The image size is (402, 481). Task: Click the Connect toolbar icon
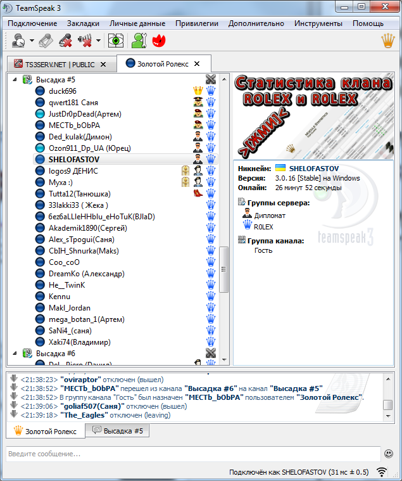point(18,41)
